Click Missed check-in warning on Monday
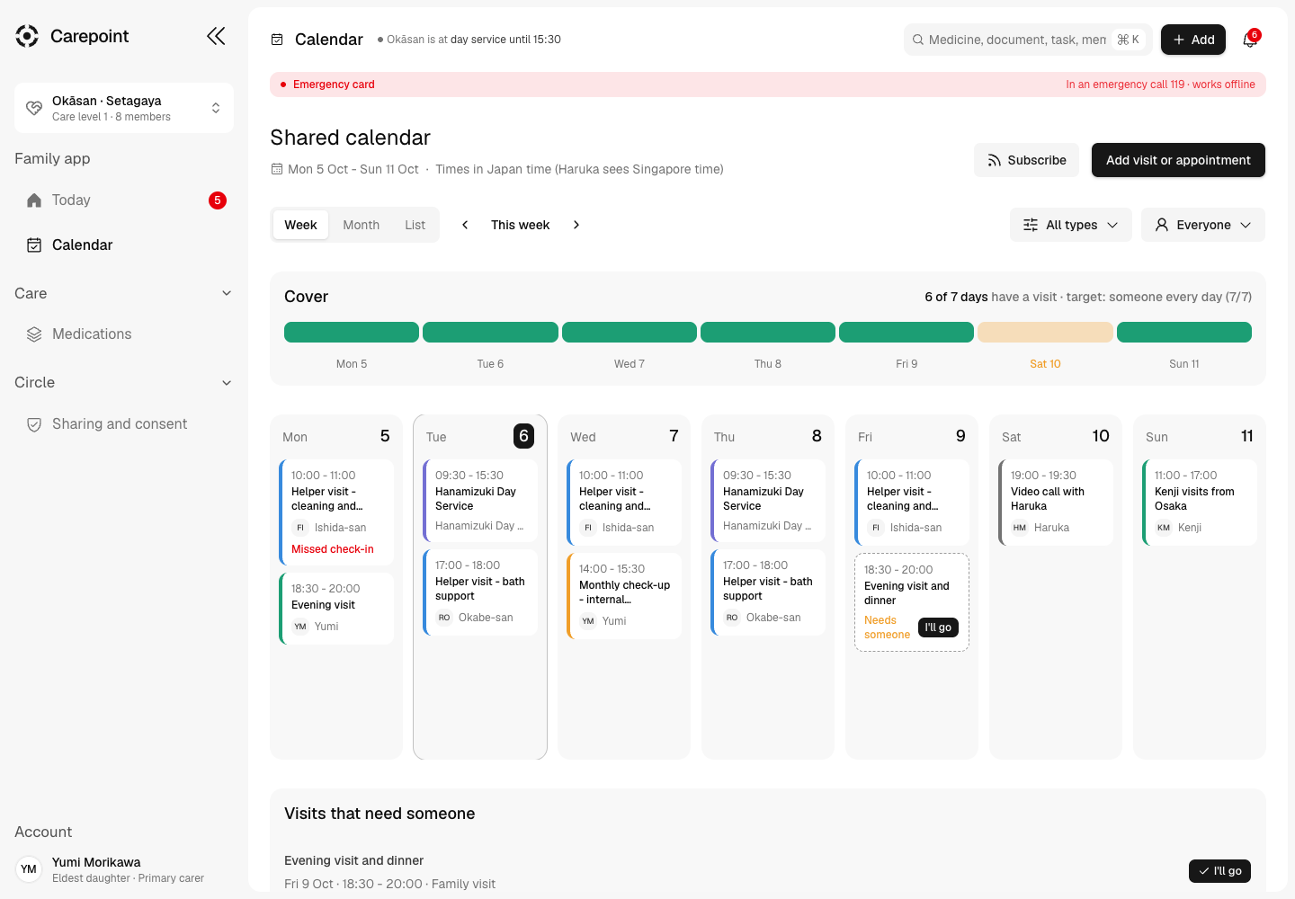The height and width of the screenshot is (899, 1295). tap(333, 549)
